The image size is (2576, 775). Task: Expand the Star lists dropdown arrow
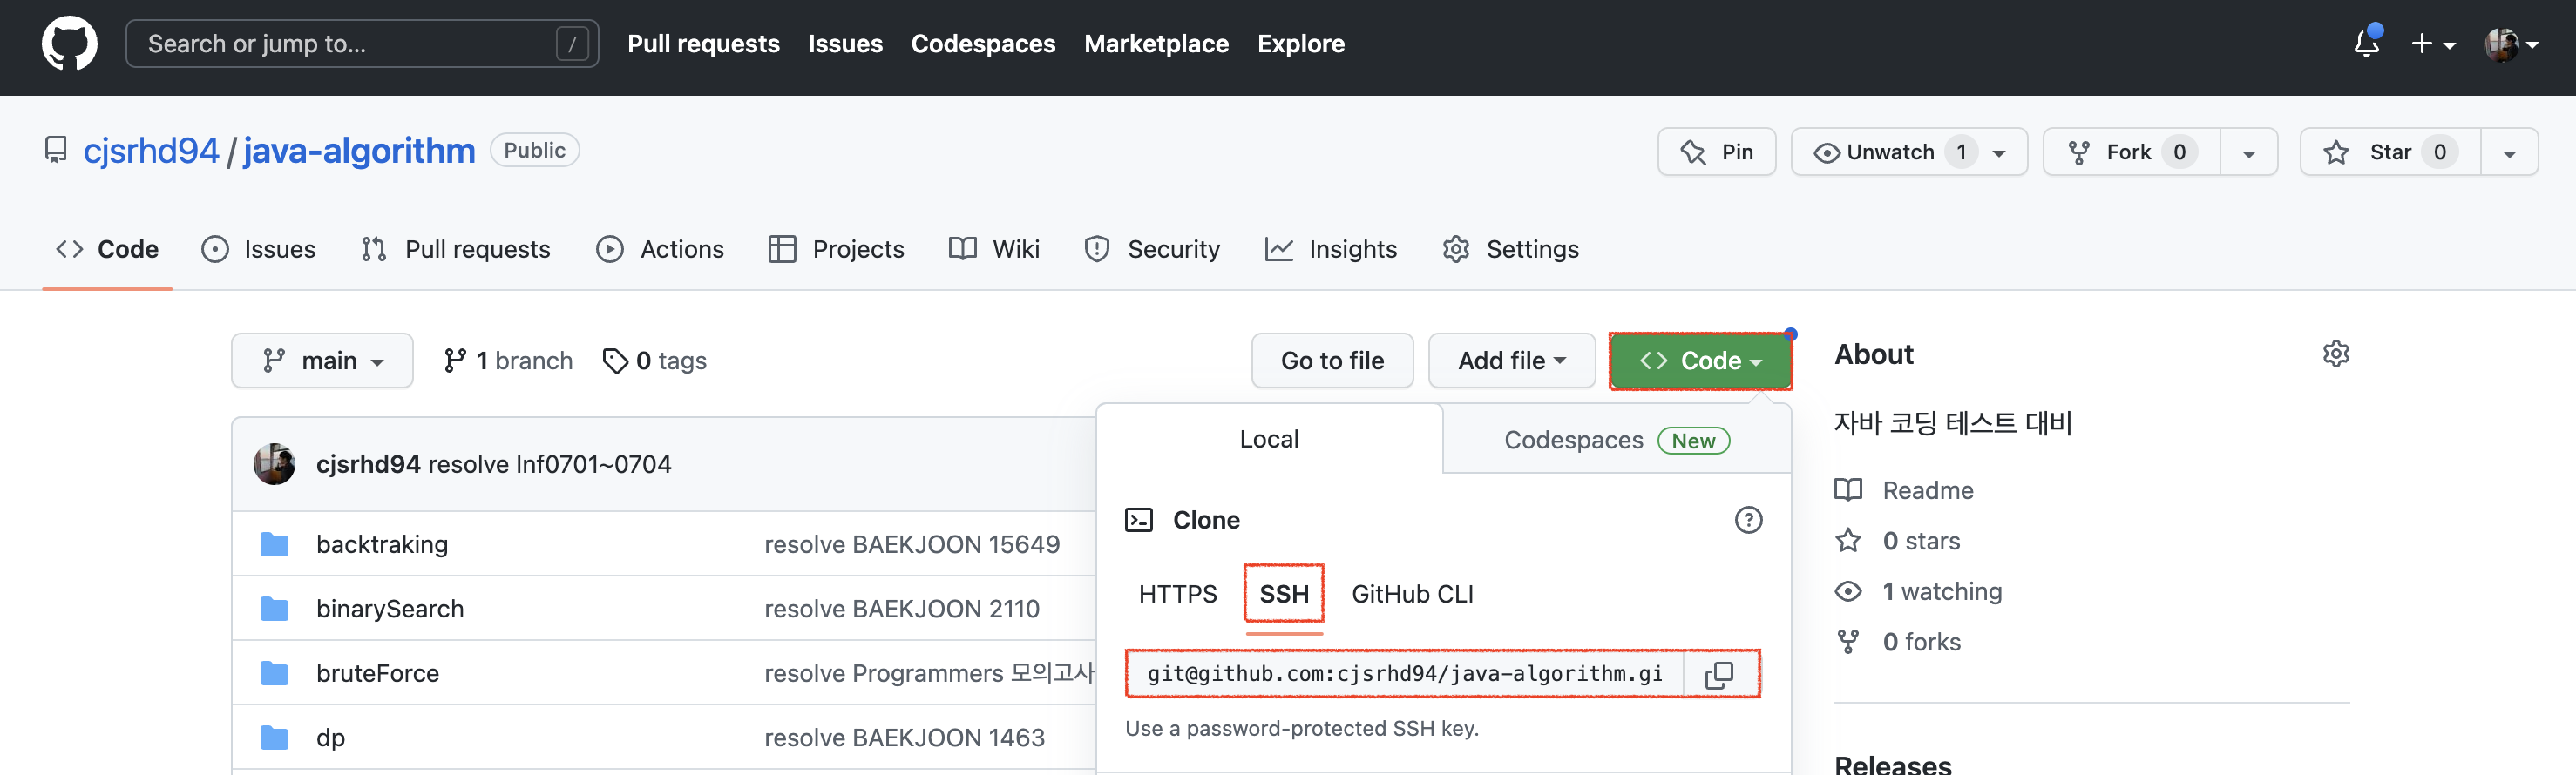click(2509, 152)
